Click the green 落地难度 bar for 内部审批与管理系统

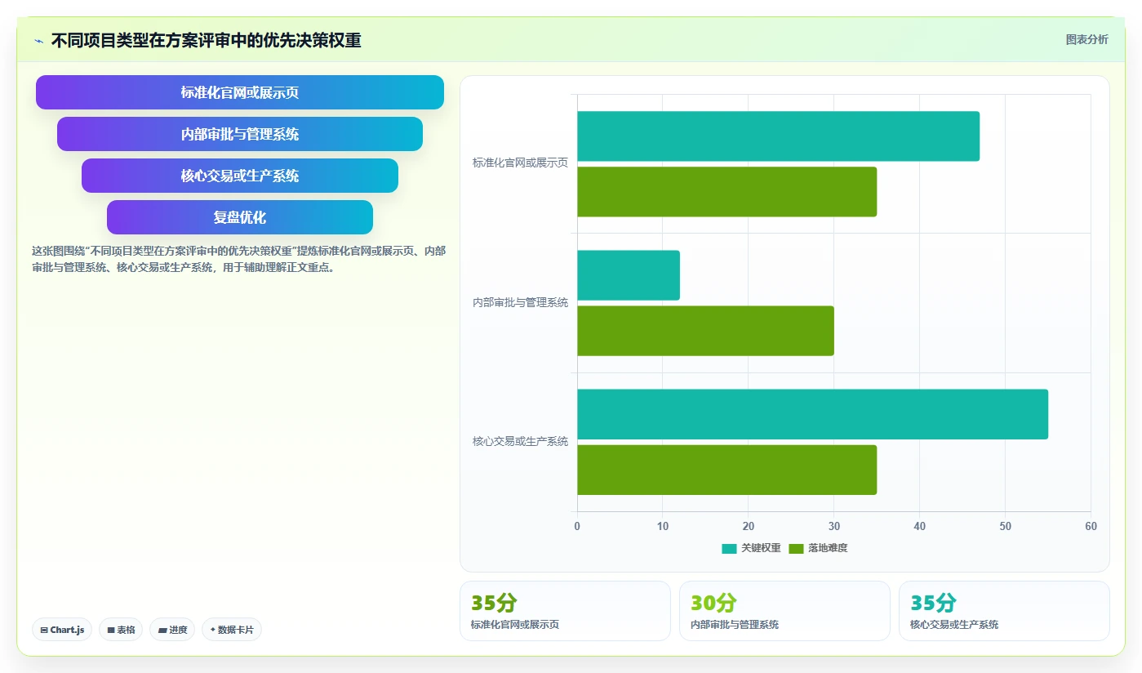pos(705,331)
